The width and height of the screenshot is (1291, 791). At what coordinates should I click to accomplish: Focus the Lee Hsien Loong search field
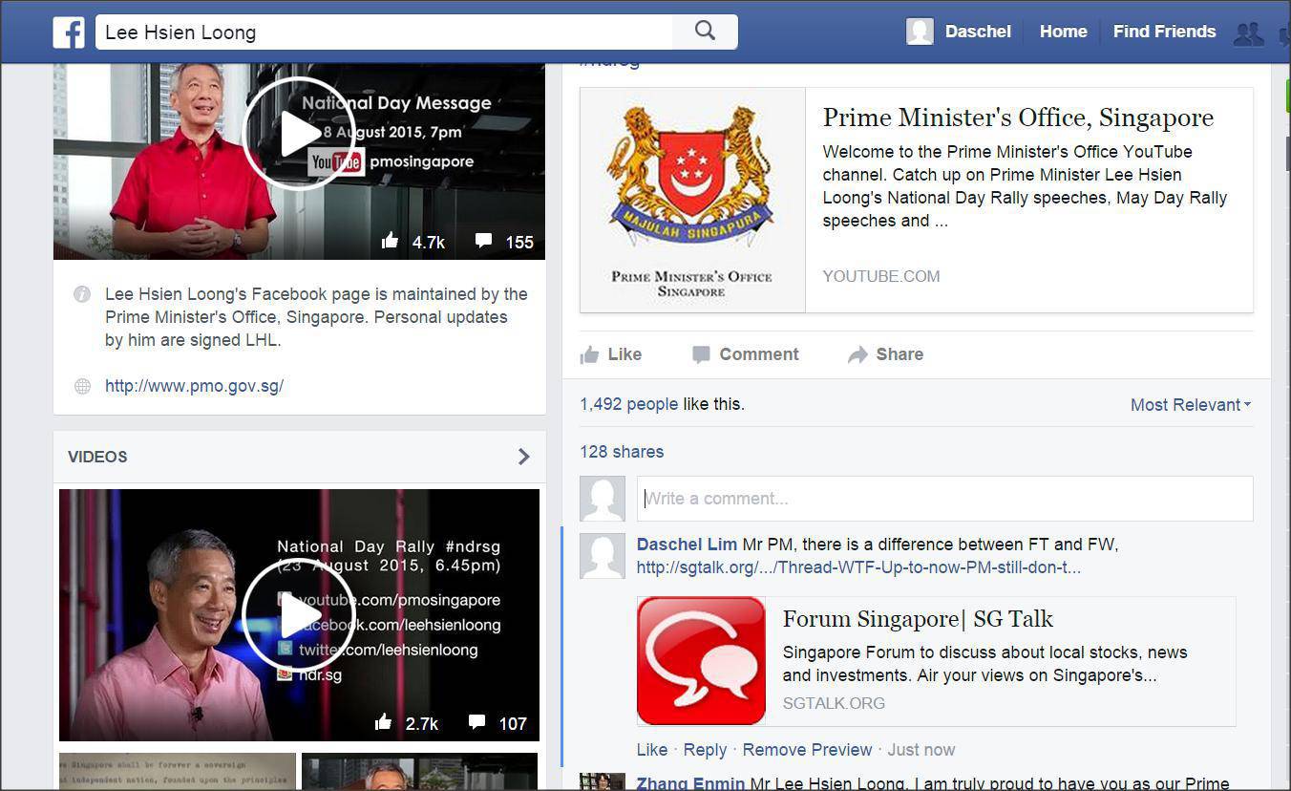point(384,32)
